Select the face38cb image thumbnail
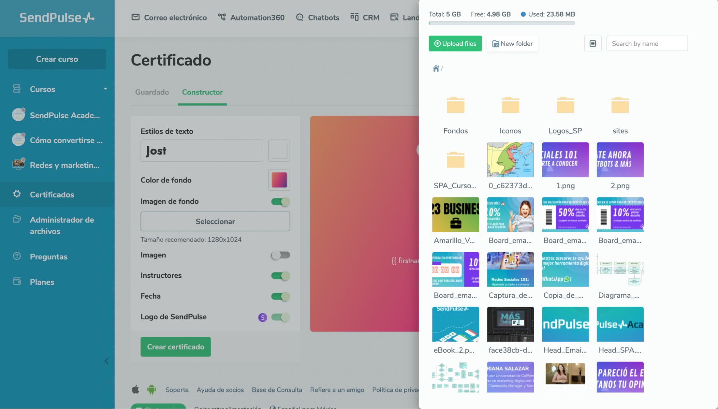 click(510, 324)
